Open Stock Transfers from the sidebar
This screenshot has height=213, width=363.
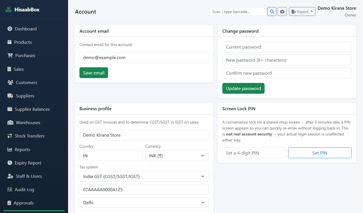[34, 136]
